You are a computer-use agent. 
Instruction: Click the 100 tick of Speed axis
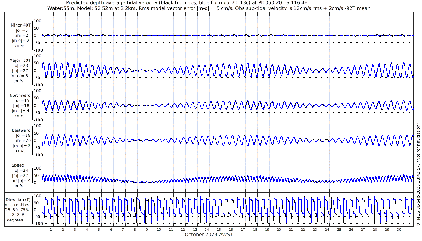[37, 168]
